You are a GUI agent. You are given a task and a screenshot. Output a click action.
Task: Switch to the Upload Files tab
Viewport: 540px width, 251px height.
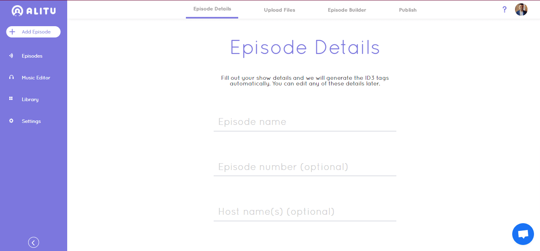(280, 10)
